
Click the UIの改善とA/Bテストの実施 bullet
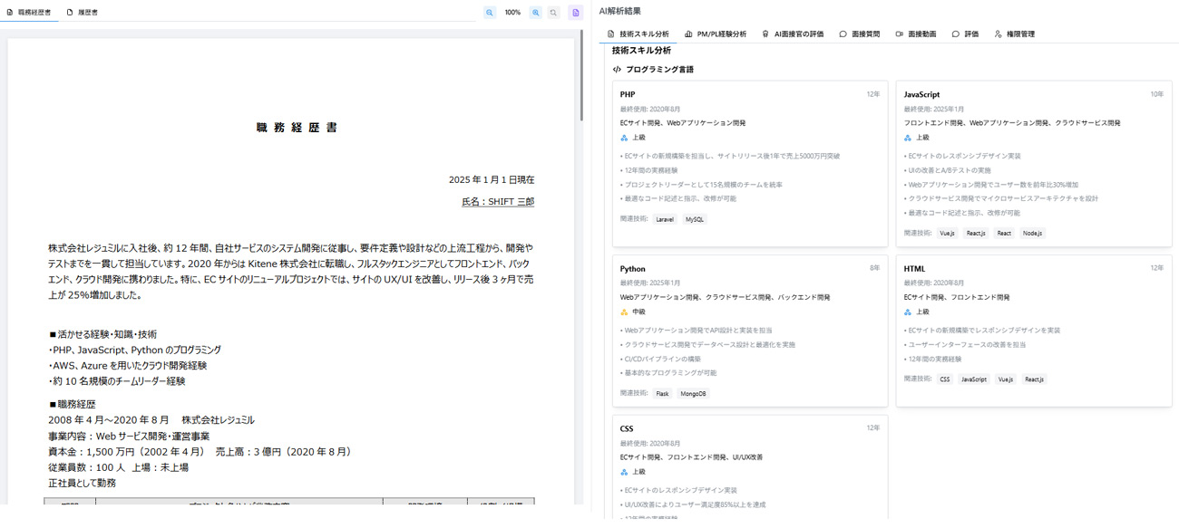[948, 170]
